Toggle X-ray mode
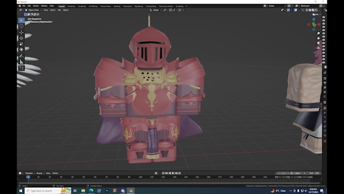 pyautogui.click(x=303, y=10)
